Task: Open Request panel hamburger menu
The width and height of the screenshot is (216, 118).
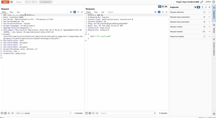Action: (x=82, y=12)
